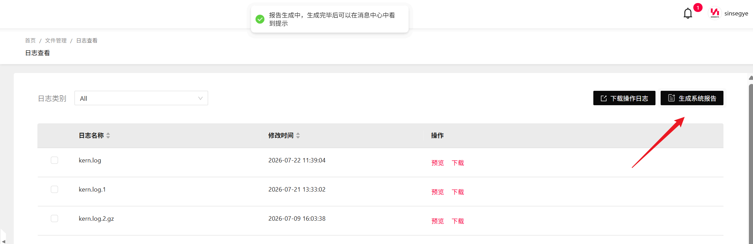Click the sort arrows beside 日志名称
This screenshot has height=244, width=753.
coord(108,135)
